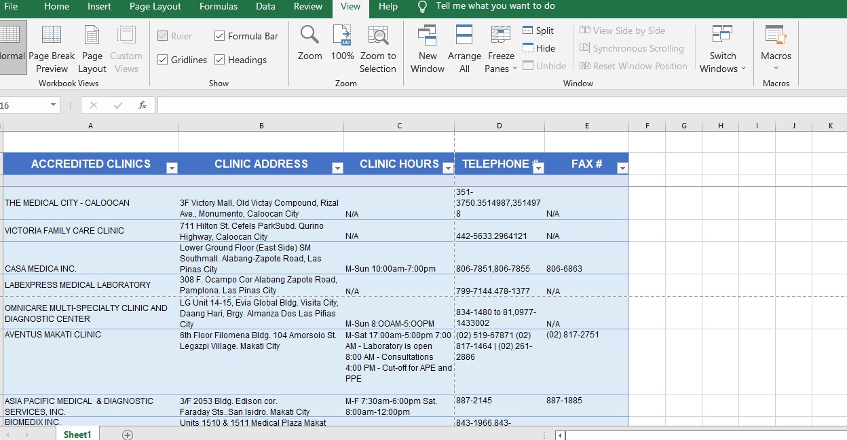The image size is (847, 440).
Task: Select CASA MEDICA INC. cell
Action: [x=90, y=258]
